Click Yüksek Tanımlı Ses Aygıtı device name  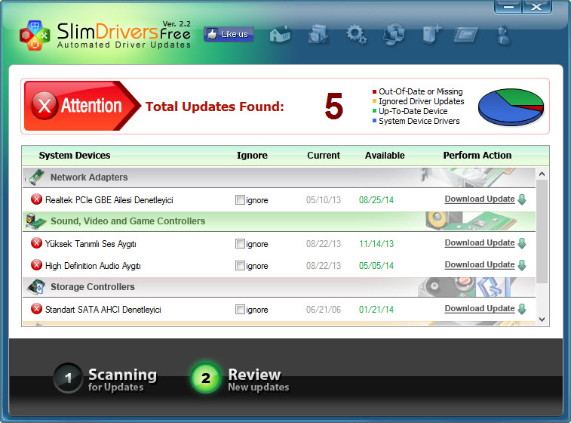tap(91, 244)
